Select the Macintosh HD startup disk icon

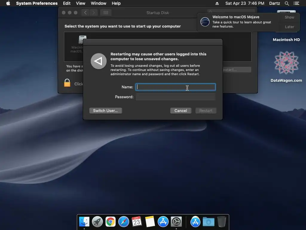coord(82,40)
